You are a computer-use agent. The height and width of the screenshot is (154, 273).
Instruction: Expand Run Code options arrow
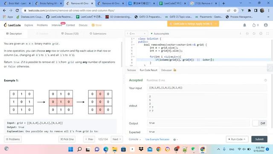tap(244, 139)
